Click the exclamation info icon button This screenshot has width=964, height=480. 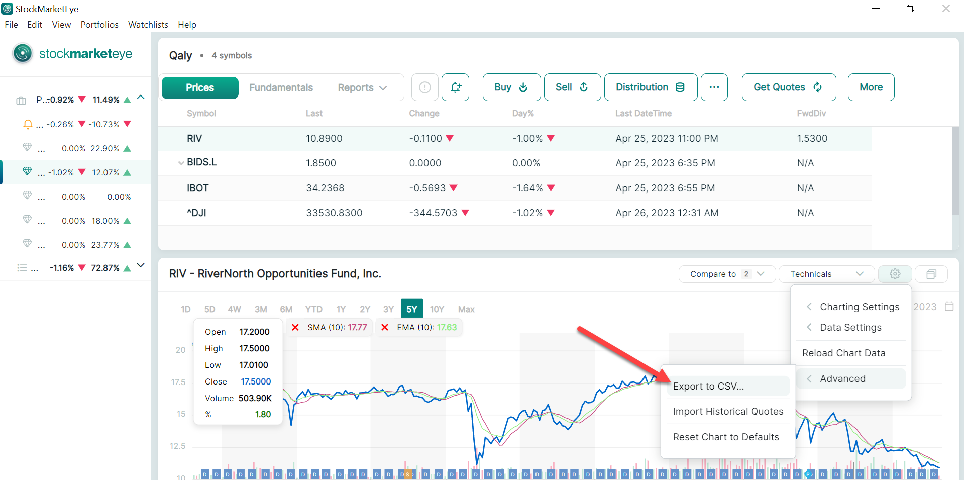[425, 87]
